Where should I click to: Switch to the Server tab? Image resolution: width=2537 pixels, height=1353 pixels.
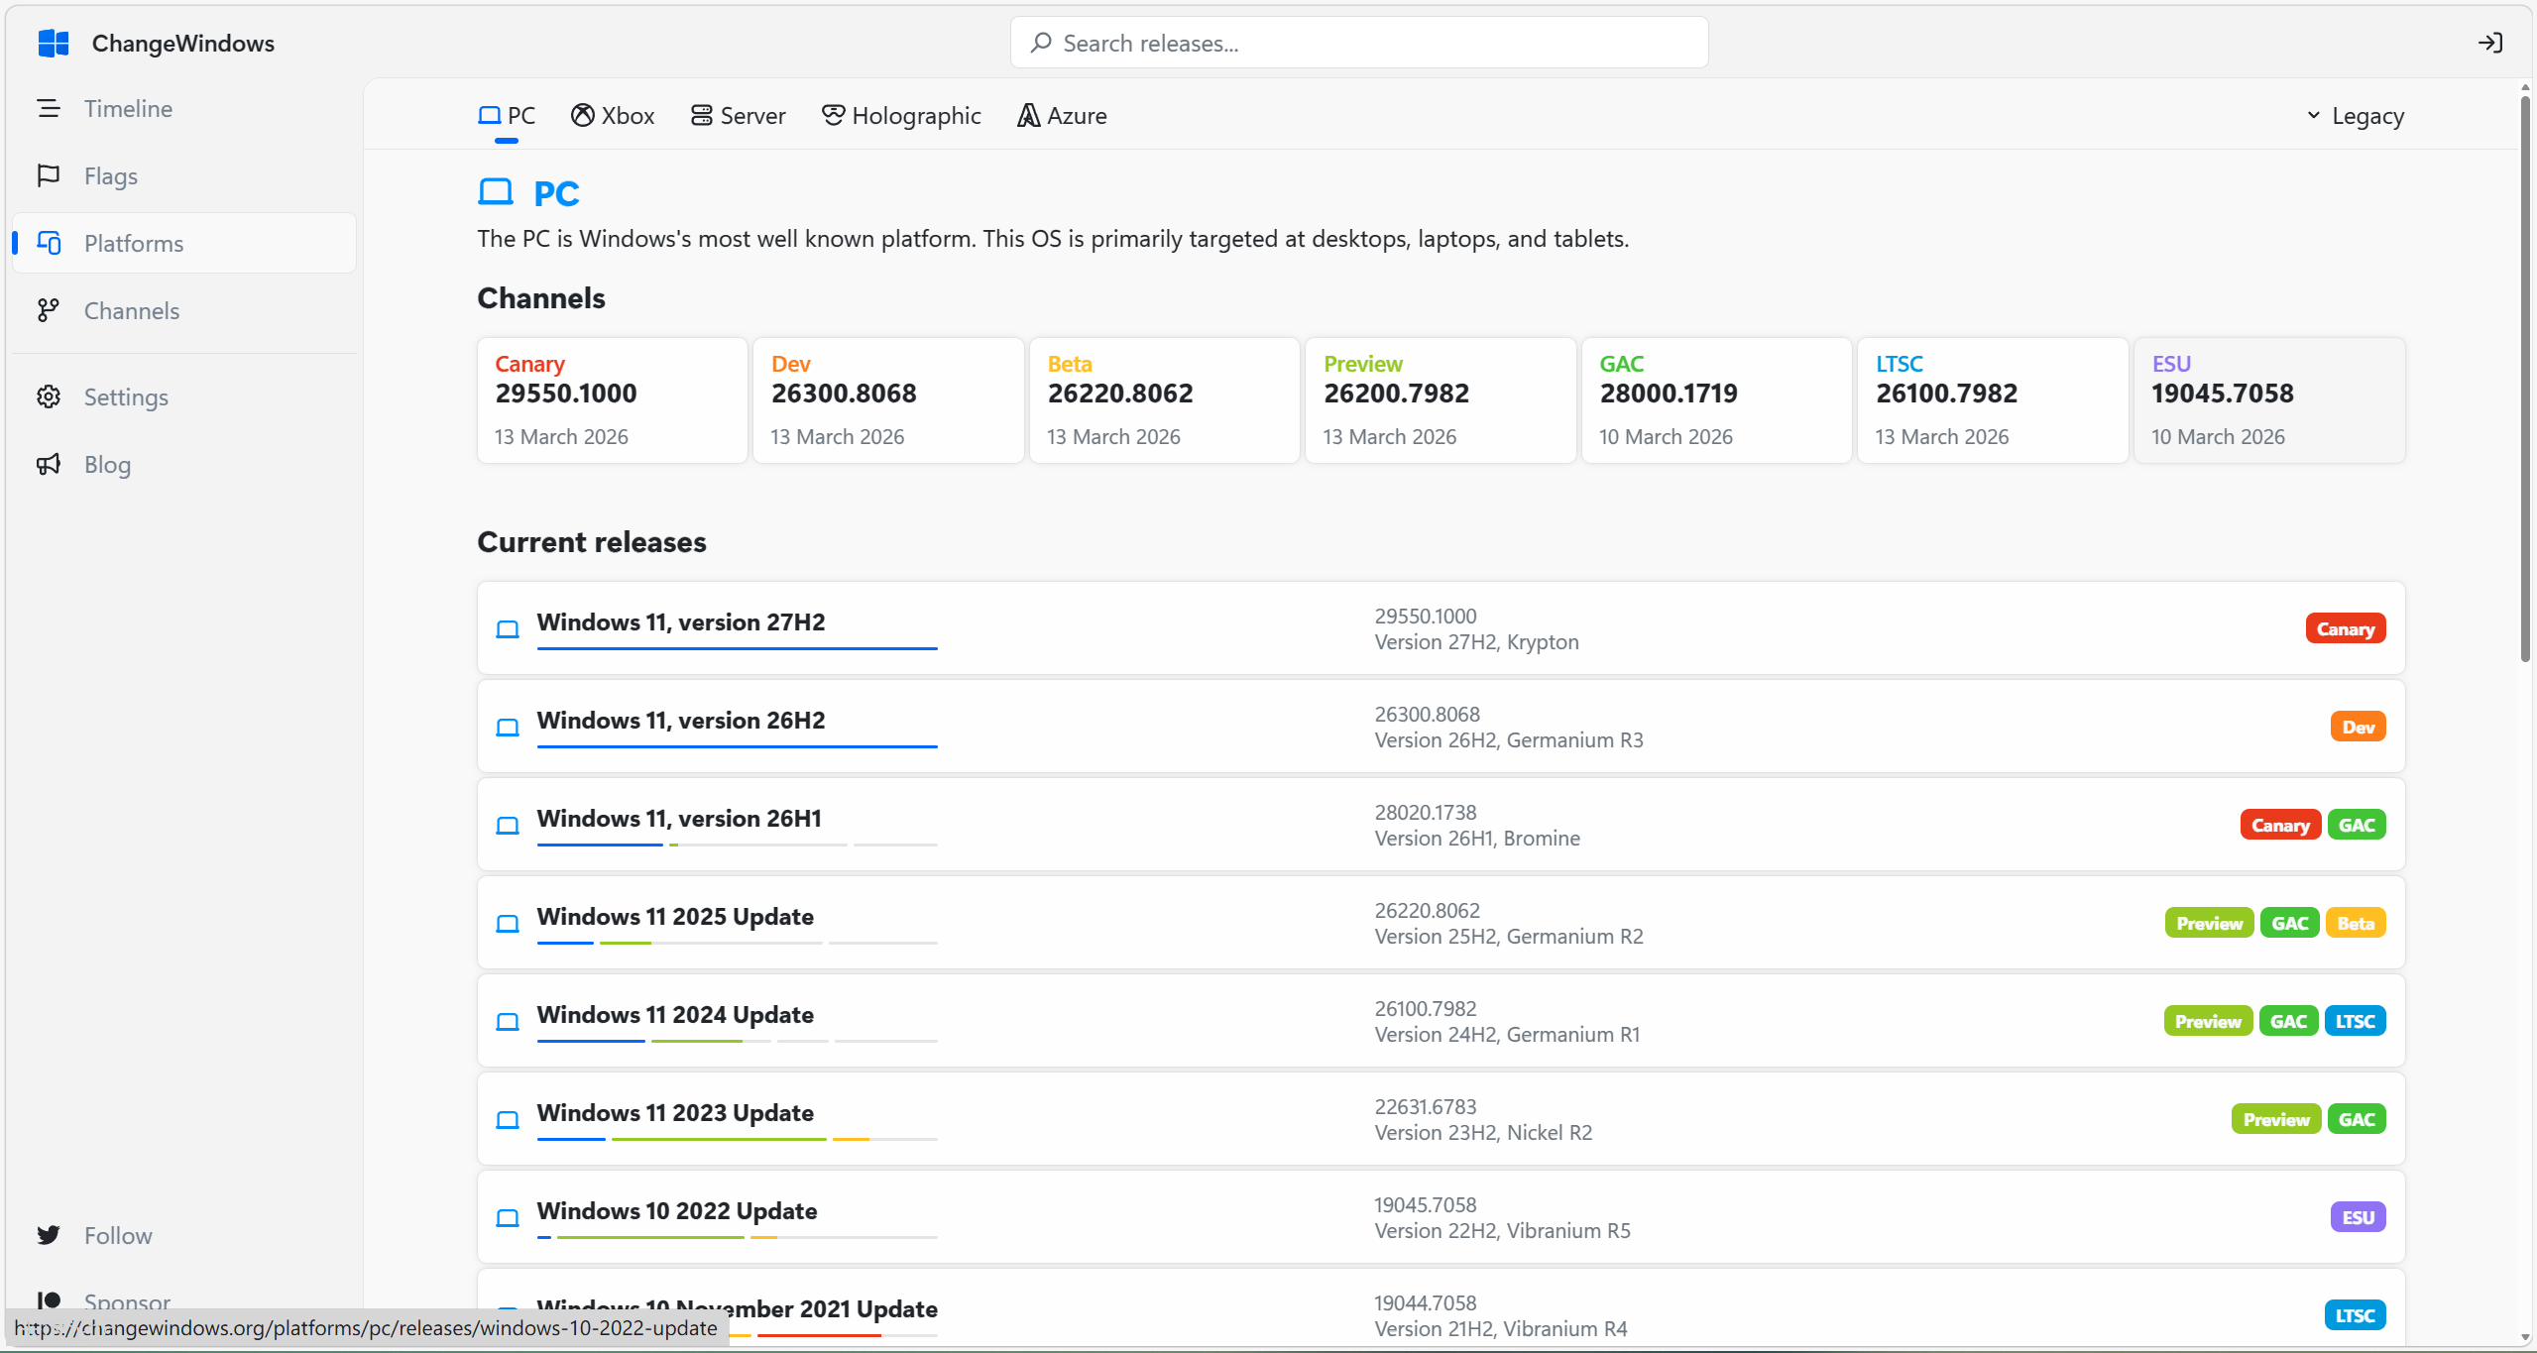point(738,116)
